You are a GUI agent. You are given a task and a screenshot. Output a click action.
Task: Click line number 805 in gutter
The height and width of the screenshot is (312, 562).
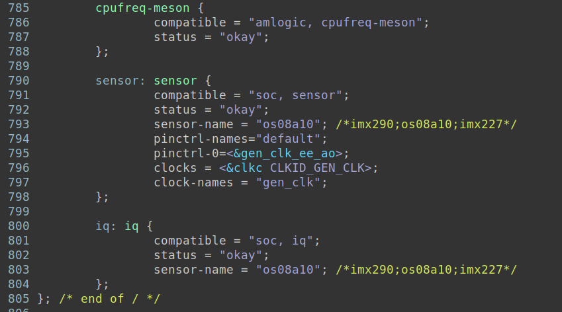pyautogui.click(x=19, y=299)
